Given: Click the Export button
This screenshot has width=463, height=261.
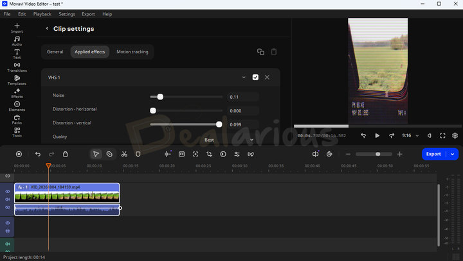Looking at the screenshot, I should pyautogui.click(x=433, y=154).
